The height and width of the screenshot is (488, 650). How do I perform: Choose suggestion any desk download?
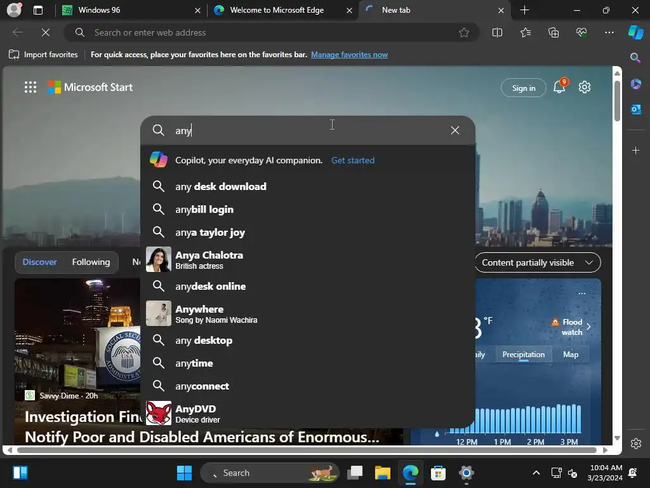[x=308, y=186]
